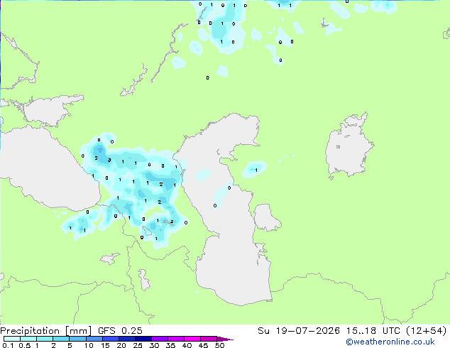
Task: Click the Kara-Bogaz-Gol lagoon beside Caspian
Action: (x=266, y=217)
